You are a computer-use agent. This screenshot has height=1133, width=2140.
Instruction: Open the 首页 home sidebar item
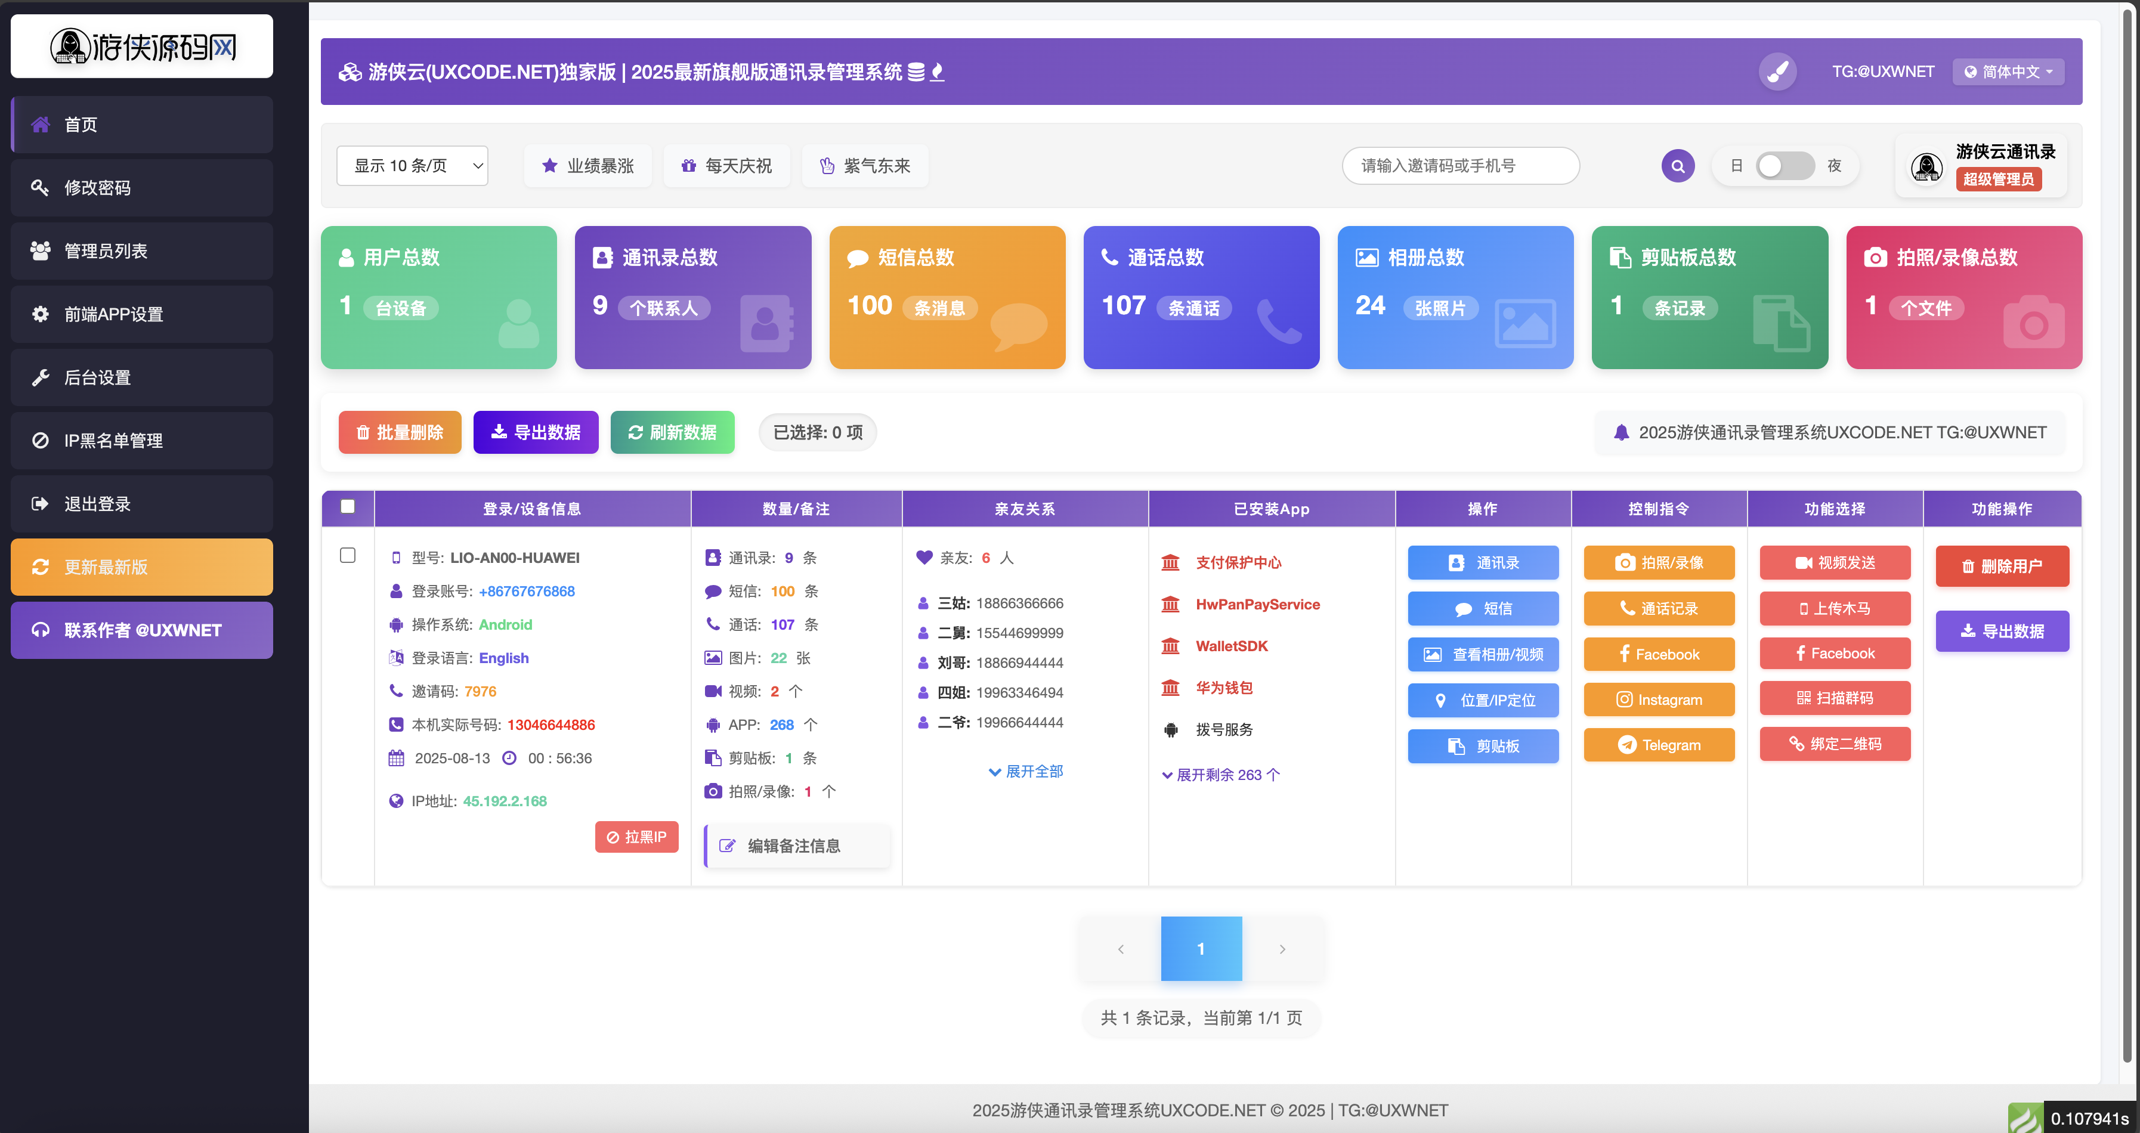[142, 125]
